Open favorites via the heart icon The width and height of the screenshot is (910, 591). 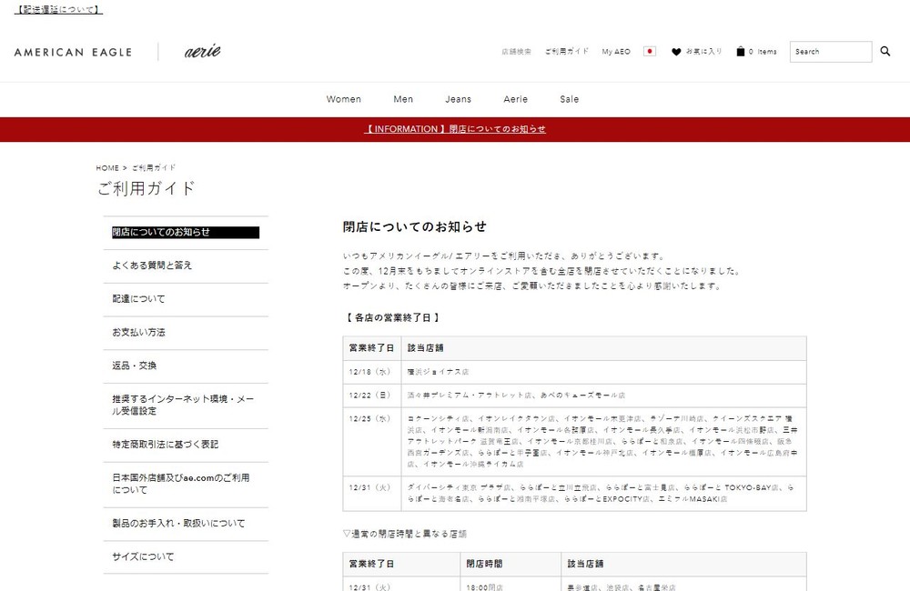point(676,52)
